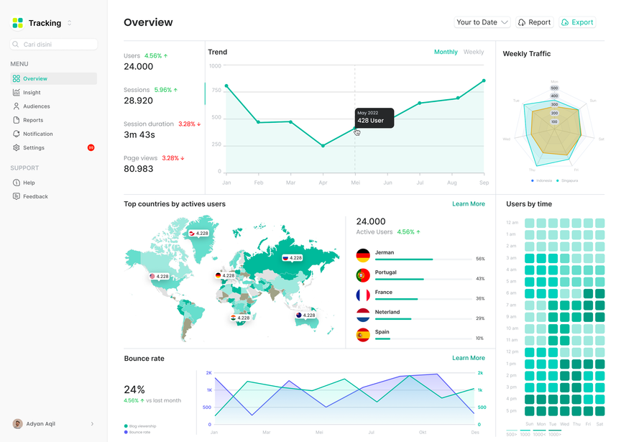Screen dimensions: 621x442
Task: Click the France flag icon
Action: (x=363, y=295)
